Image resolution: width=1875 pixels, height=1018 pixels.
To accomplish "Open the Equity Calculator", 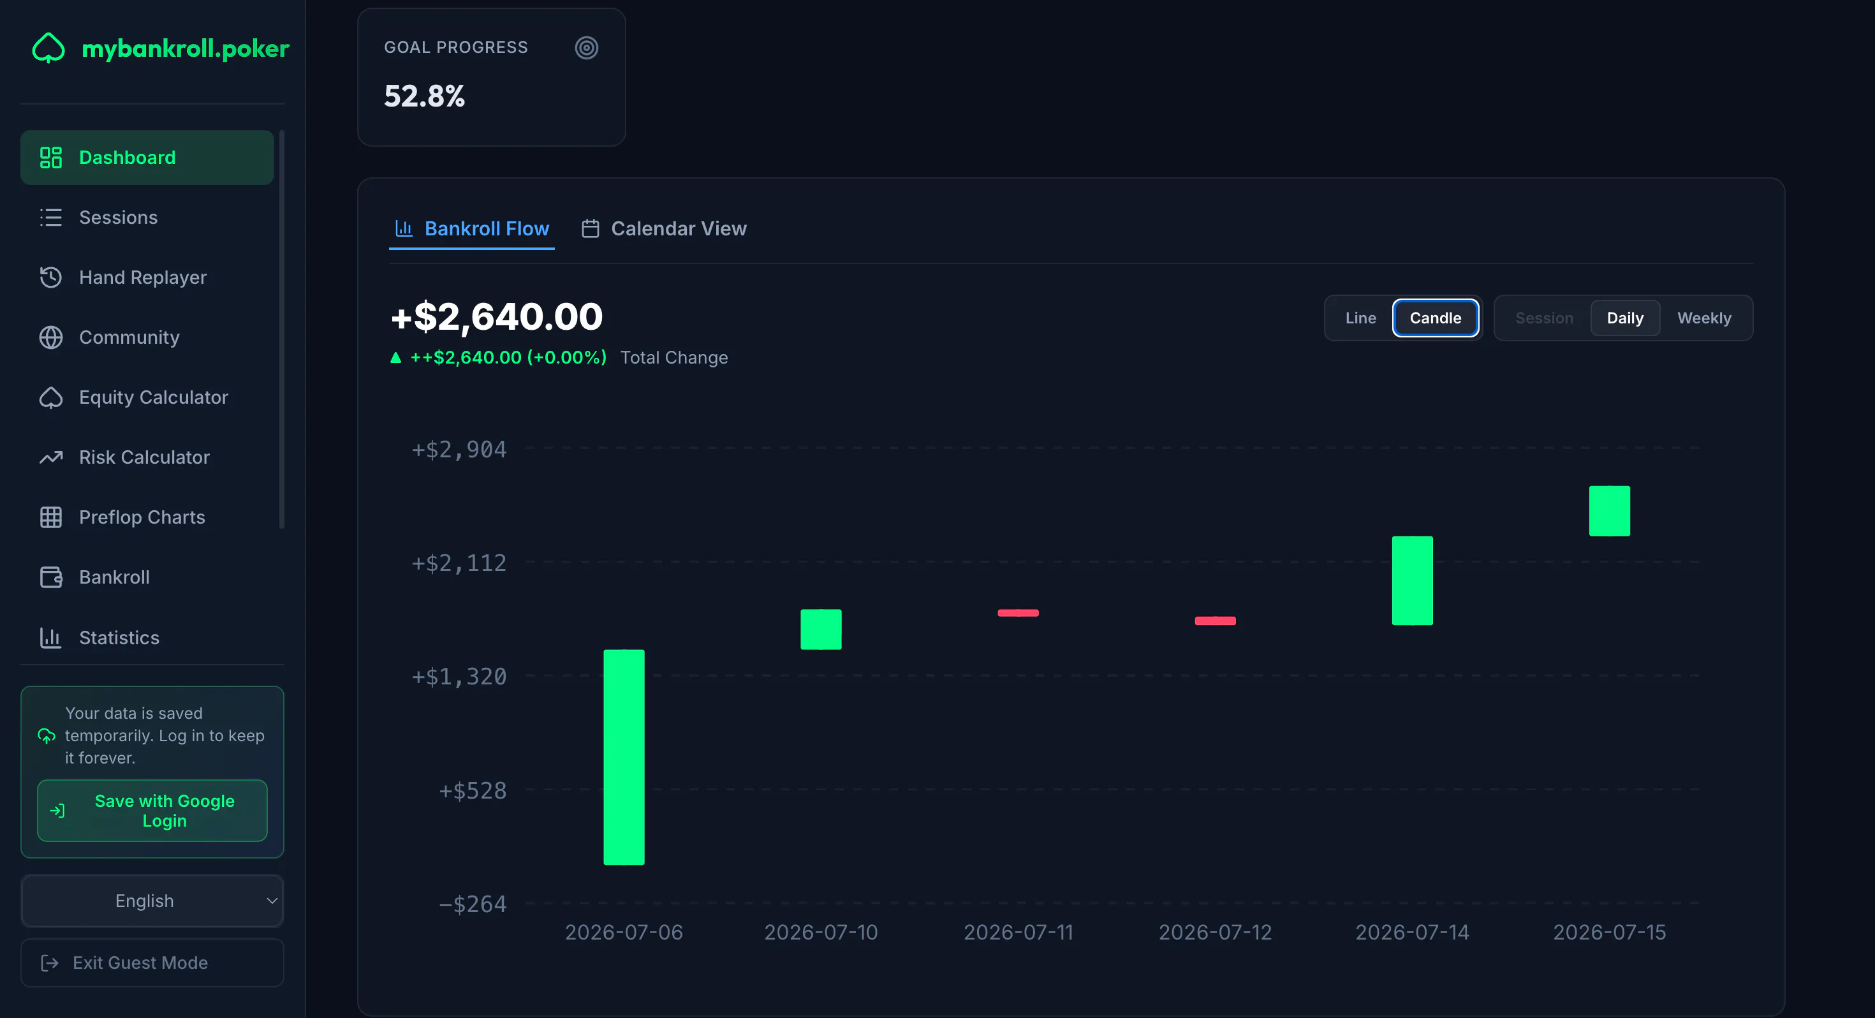I will [x=147, y=397].
